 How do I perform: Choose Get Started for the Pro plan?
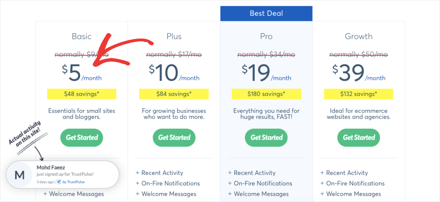(x=266, y=137)
